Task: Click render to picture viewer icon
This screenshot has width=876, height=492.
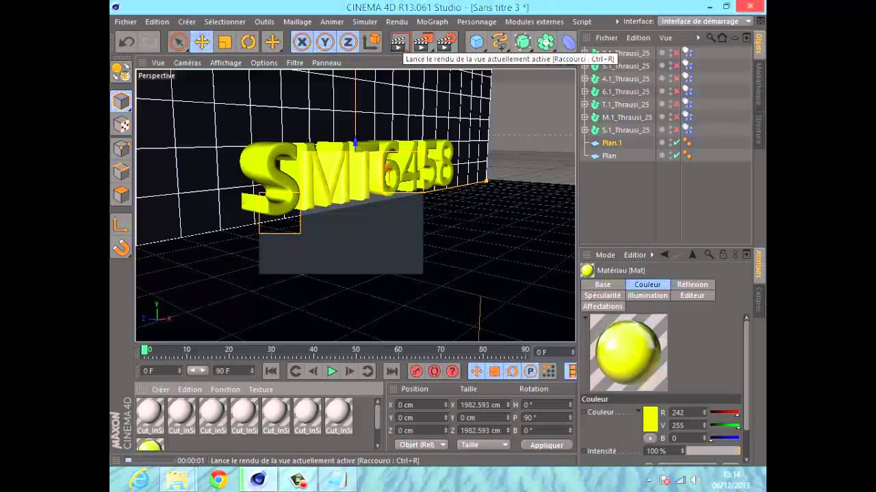Action: [x=423, y=42]
